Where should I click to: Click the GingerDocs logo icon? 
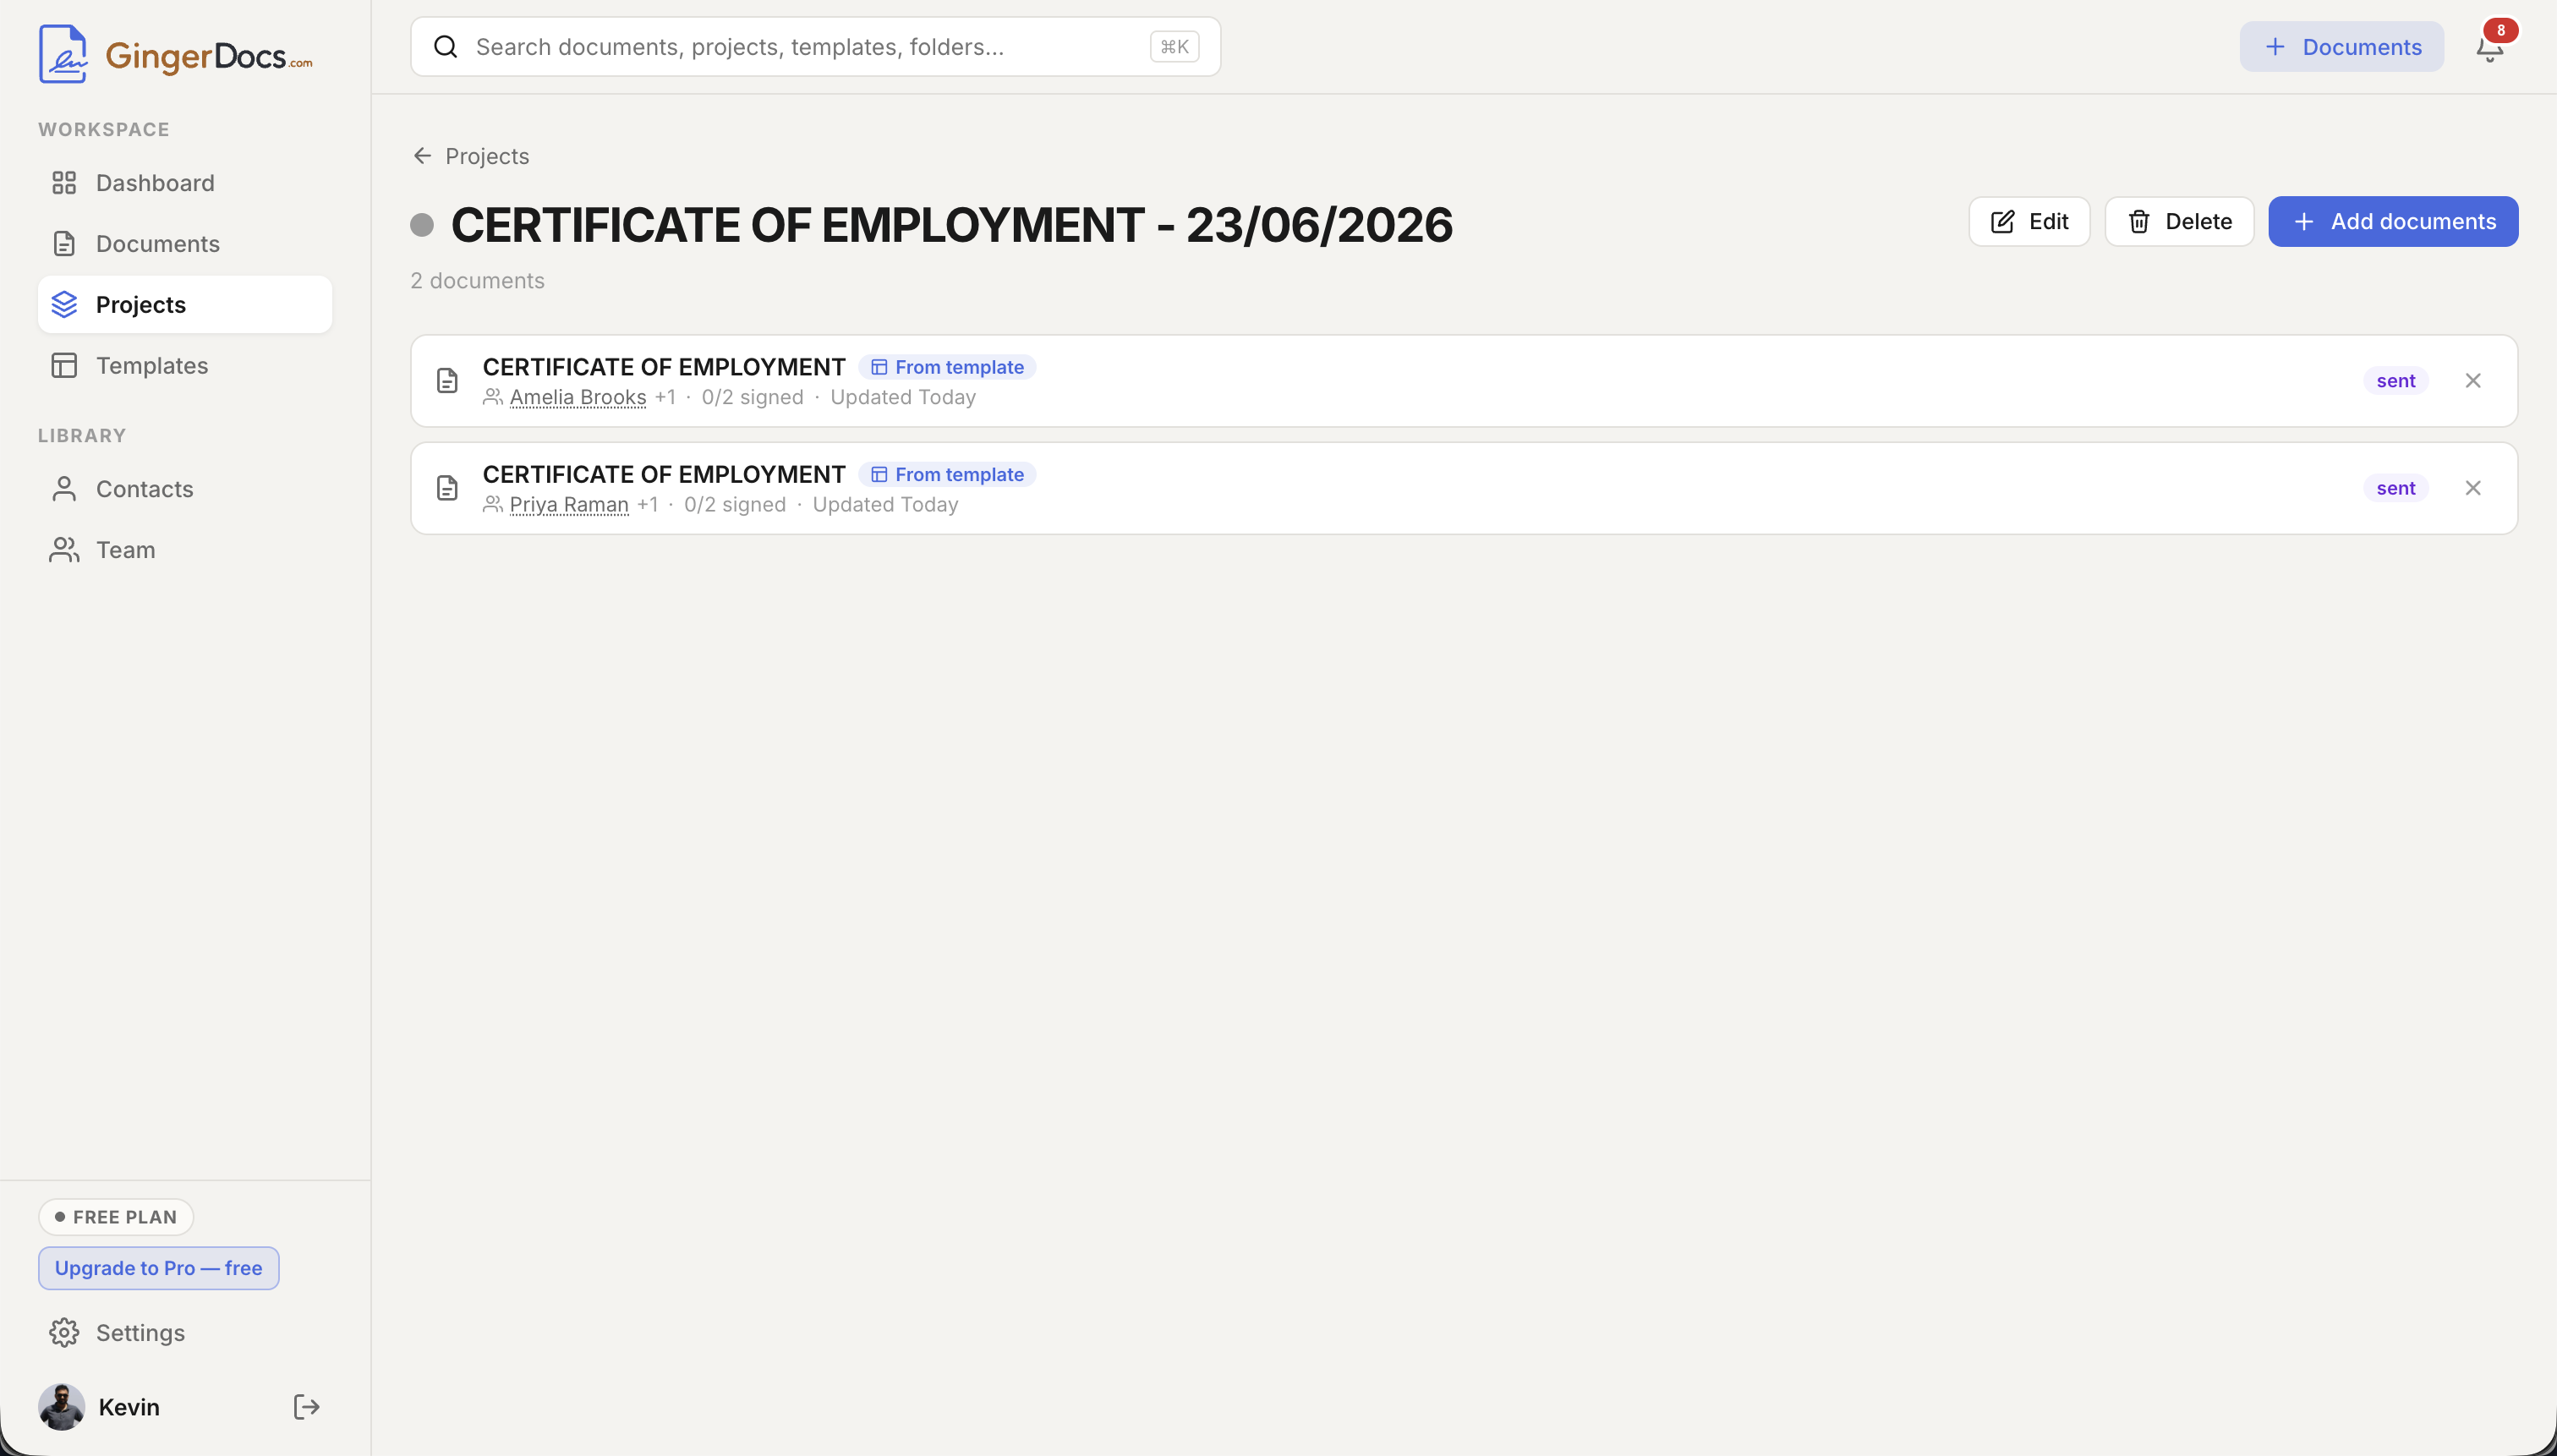pyautogui.click(x=63, y=54)
